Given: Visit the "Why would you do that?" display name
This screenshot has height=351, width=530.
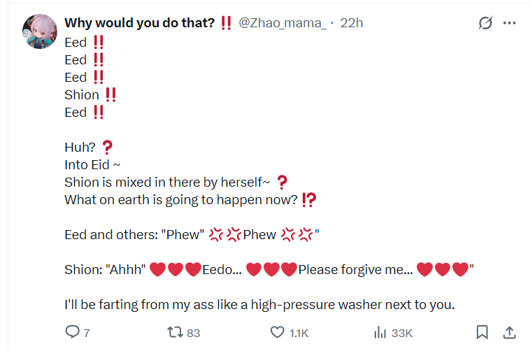Looking at the screenshot, I should pos(140,23).
